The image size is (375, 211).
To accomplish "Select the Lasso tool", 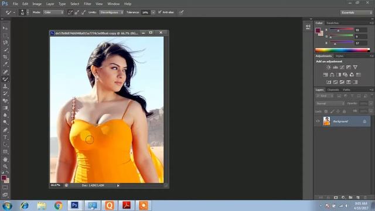I will tap(5, 43).
